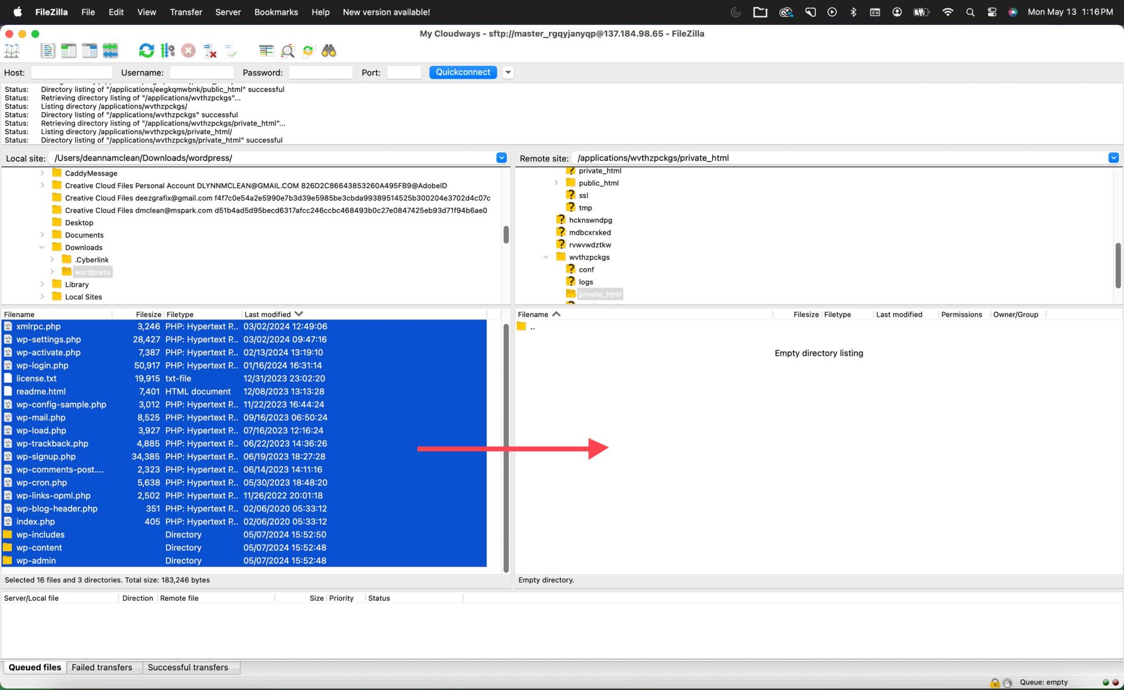Click the Refresh directory listing icon

[146, 51]
